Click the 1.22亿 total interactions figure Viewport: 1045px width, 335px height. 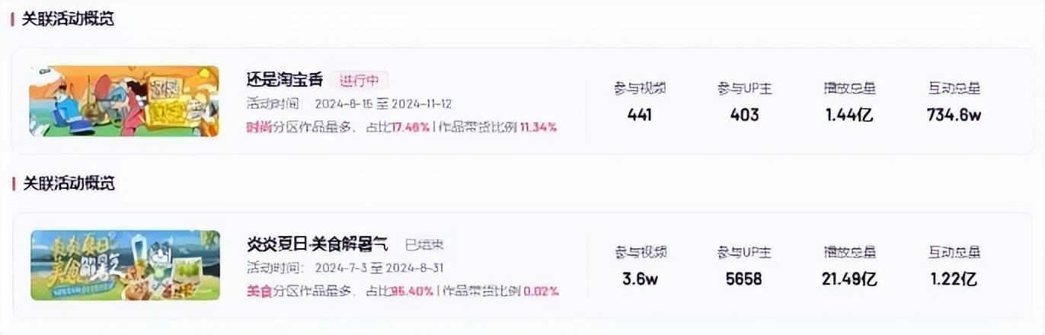tap(954, 279)
